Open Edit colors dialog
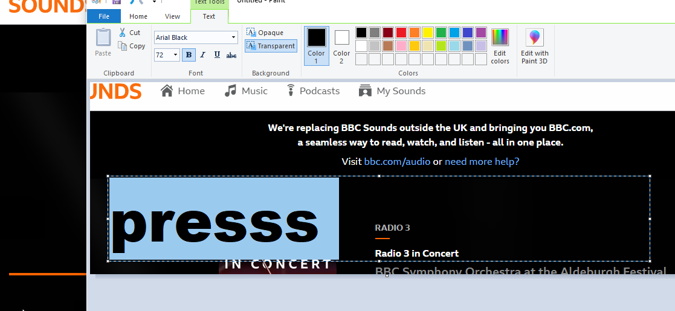The image size is (675, 311). tap(500, 46)
